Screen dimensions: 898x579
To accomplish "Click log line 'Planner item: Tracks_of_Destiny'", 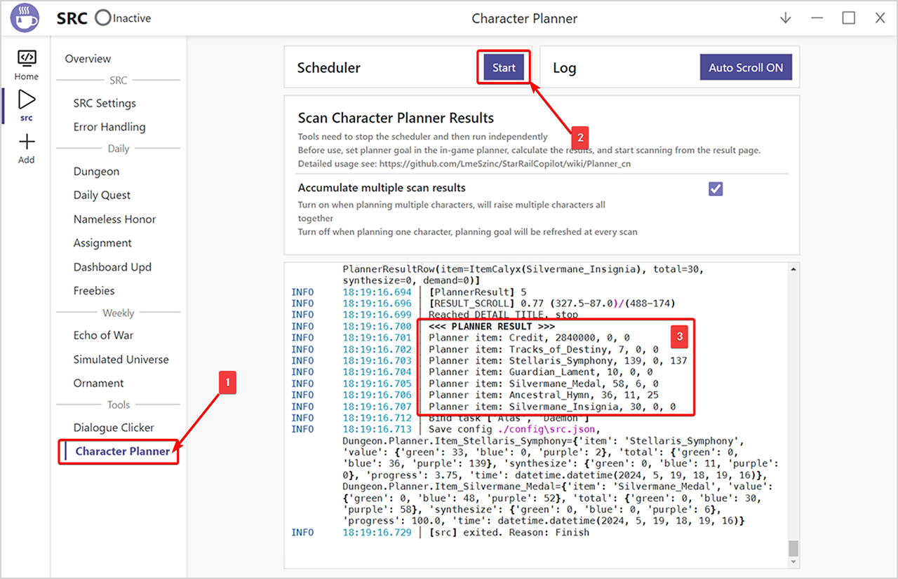I will click(x=543, y=349).
